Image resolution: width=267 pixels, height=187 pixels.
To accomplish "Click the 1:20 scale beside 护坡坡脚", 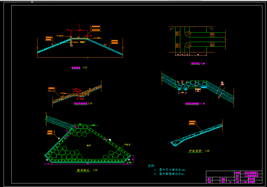I will click(x=207, y=151).
